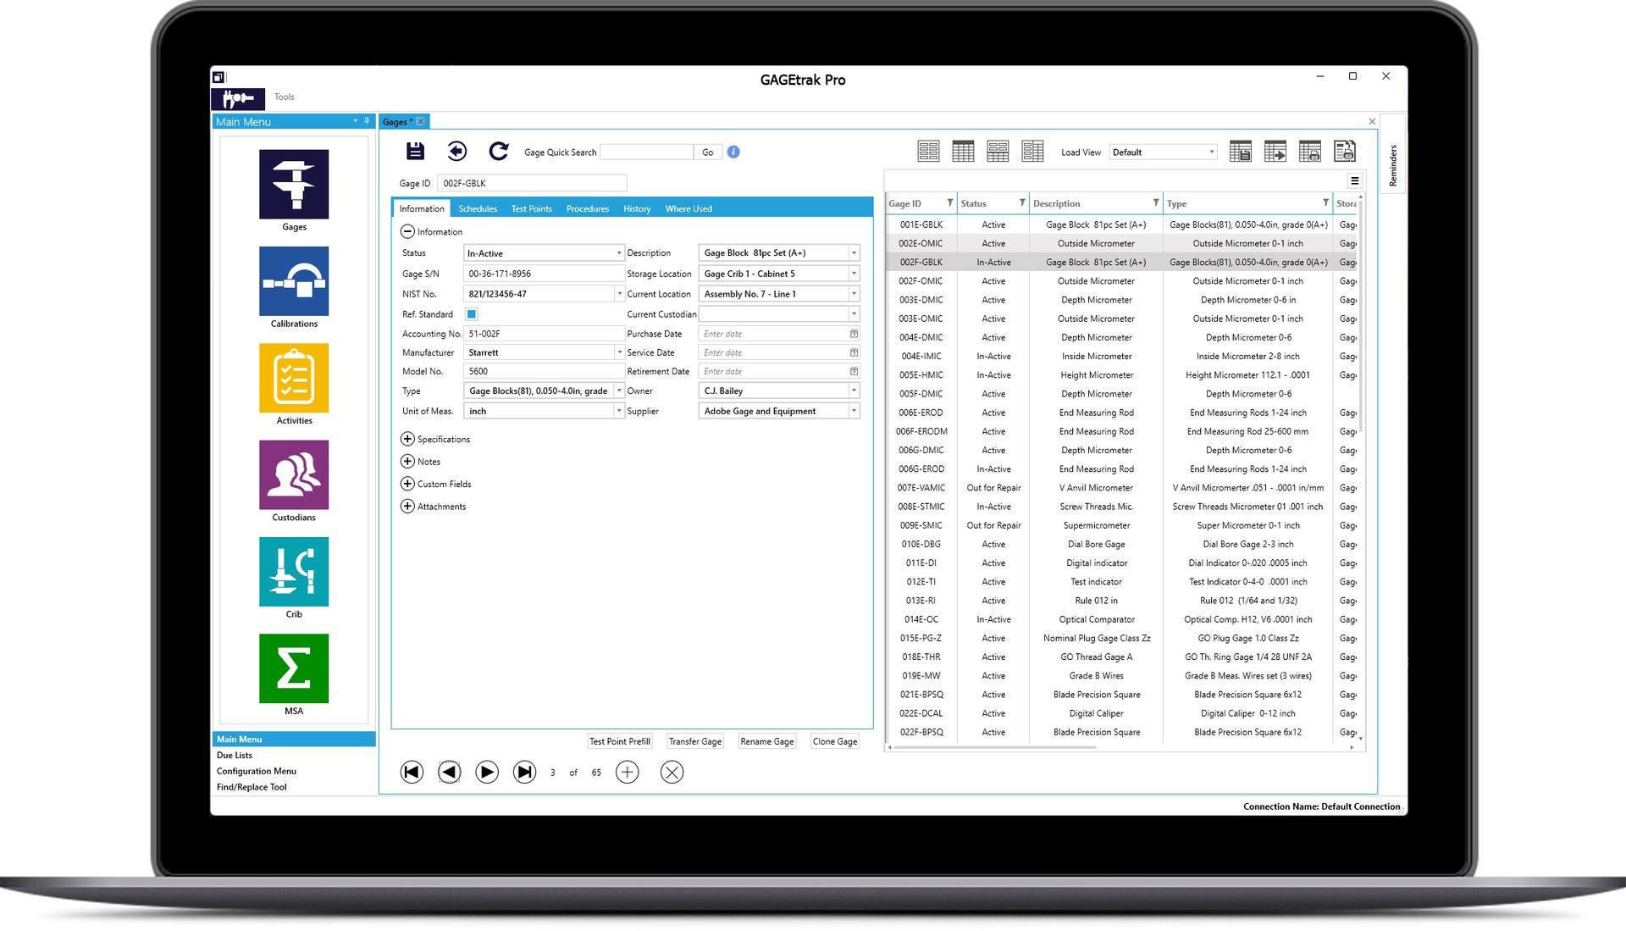Screen dimensions: 1626x931
Task: Open the Tools menu
Action: coord(284,97)
